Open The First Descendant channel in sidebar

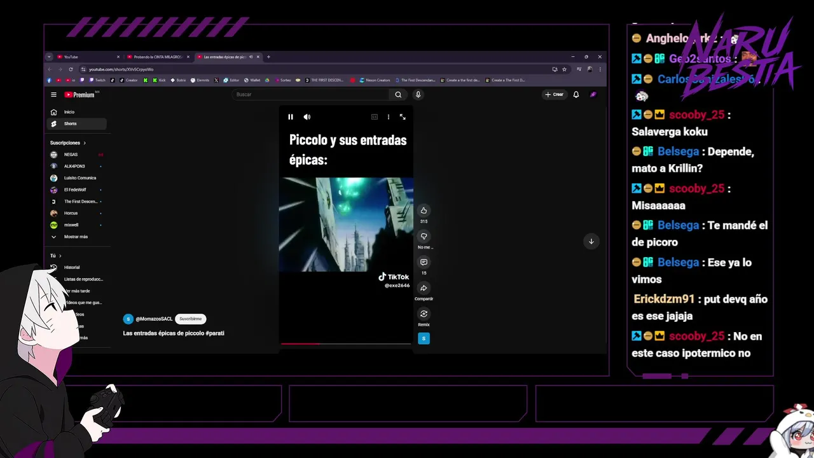pyautogui.click(x=77, y=202)
